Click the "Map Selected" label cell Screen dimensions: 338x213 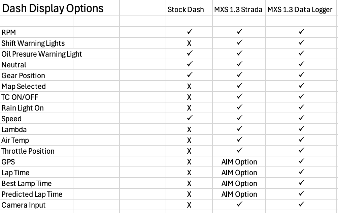tap(24, 86)
